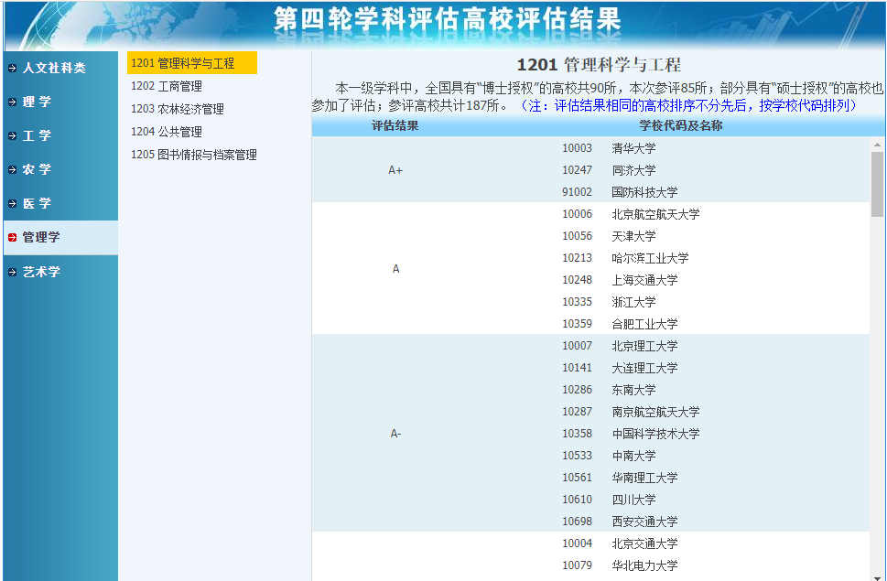Select 合肥工业大学 row
The width and height of the screenshot is (887, 581).
click(644, 324)
